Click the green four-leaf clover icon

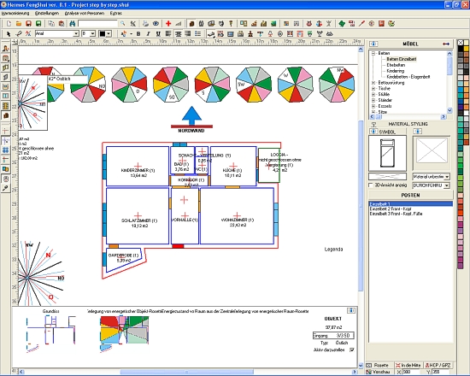[x=342, y=23]
